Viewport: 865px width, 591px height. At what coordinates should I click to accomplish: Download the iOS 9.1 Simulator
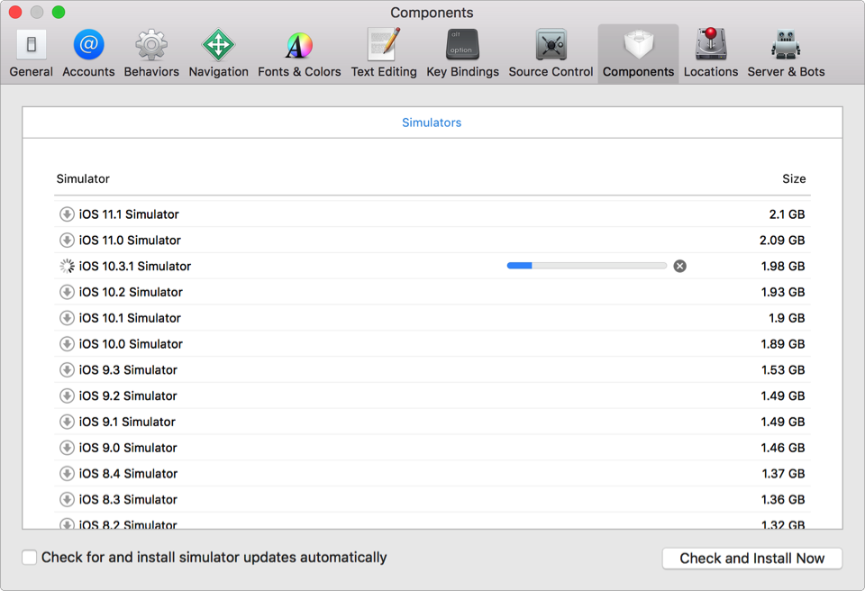pyautogui.click(x=67, y=422)
